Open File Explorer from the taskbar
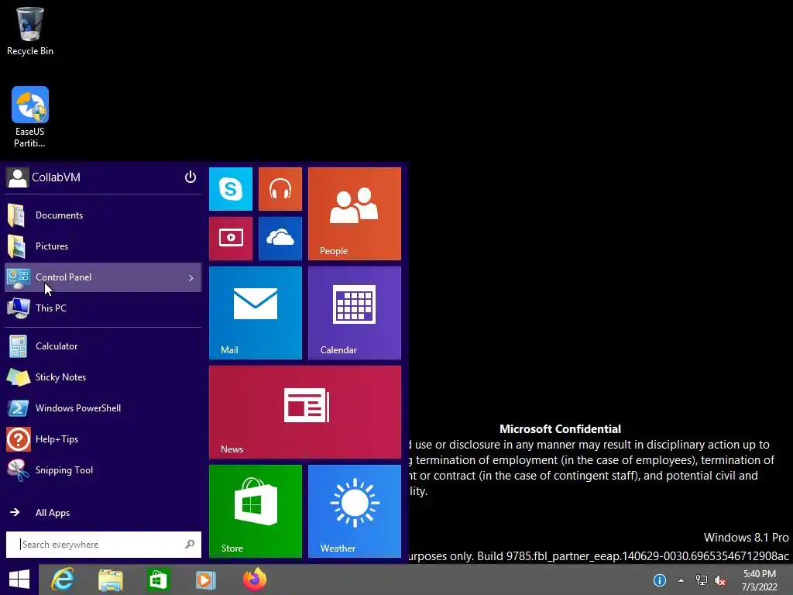 click(111, 580)
